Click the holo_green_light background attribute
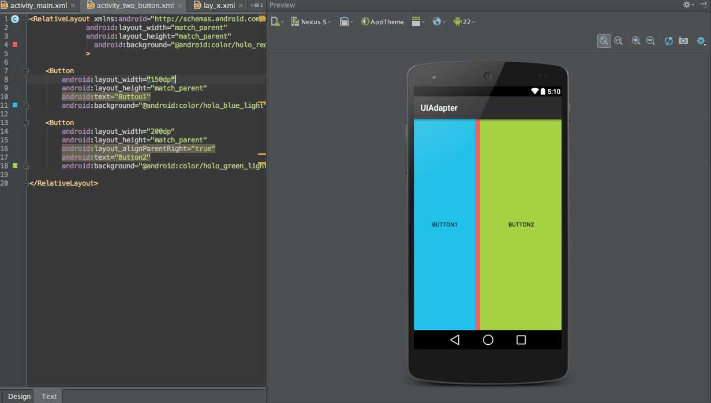Image resolution: width=711 pixels, height=403 pixels. pos(163,166)
